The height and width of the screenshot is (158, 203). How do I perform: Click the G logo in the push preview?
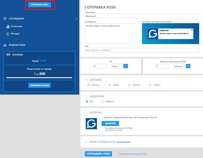coord(153,34)
